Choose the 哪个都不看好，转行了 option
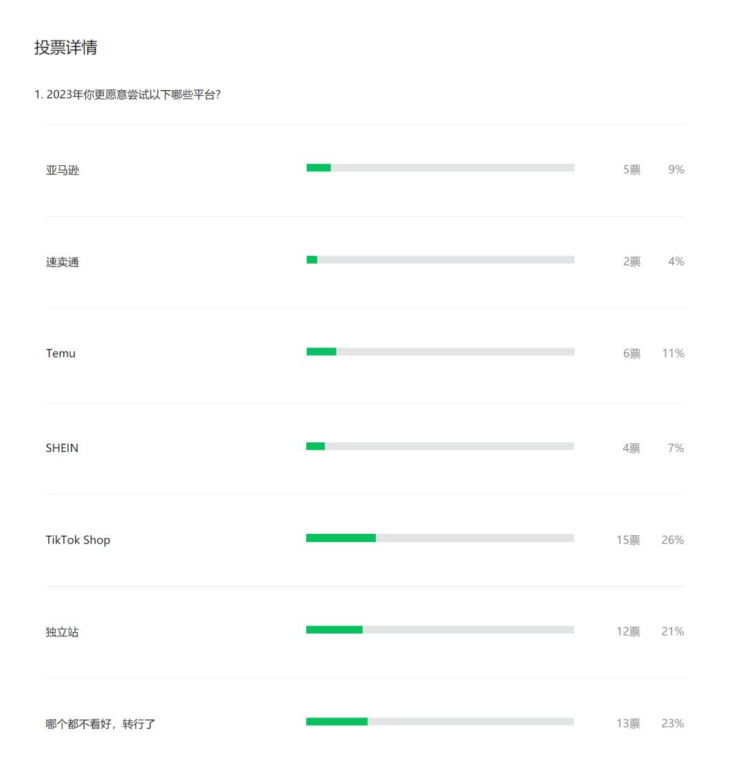The height and width of the screenshot is (776, 743). tap(100, 724)
